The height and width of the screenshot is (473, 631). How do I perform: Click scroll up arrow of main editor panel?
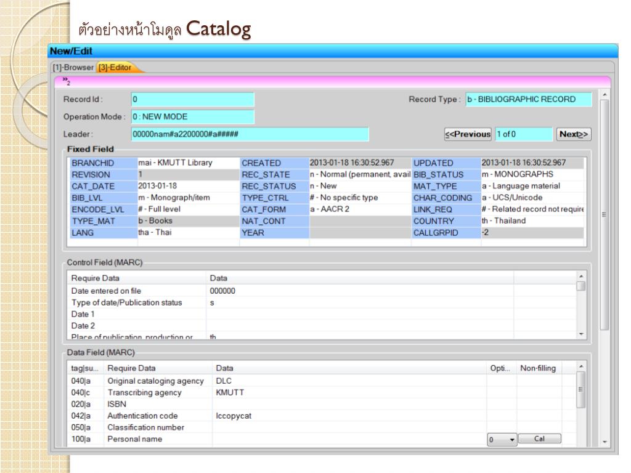click(x=605, y=95)
